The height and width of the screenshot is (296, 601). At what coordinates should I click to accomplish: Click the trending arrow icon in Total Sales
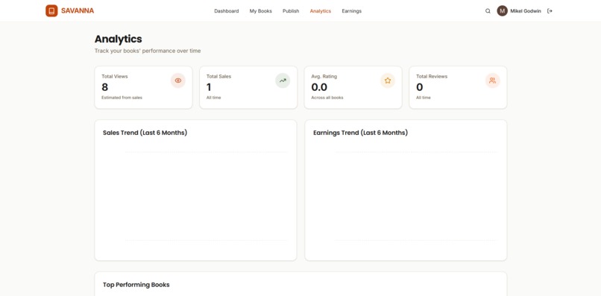coord(283,81)
